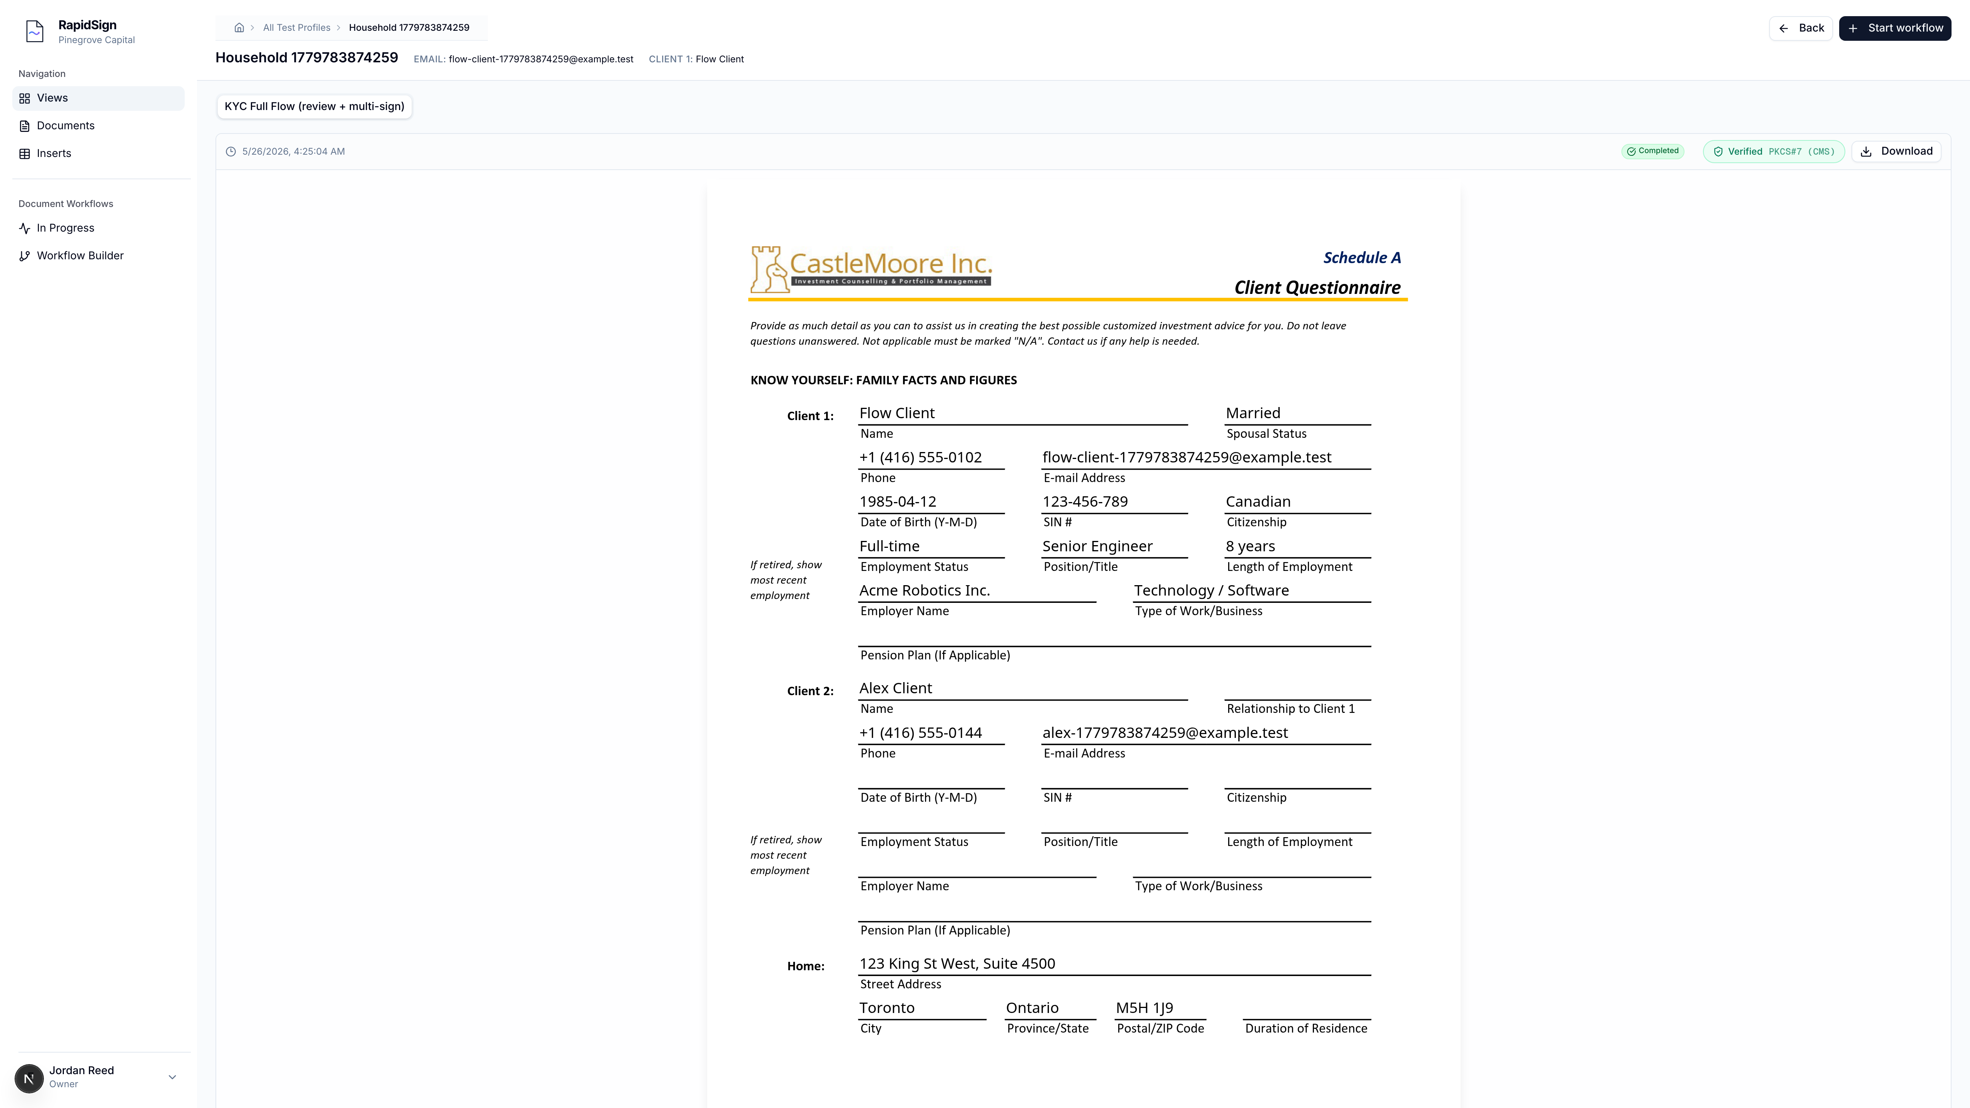
Task: Click the Completed status badge
Action: click(1653, 152)
